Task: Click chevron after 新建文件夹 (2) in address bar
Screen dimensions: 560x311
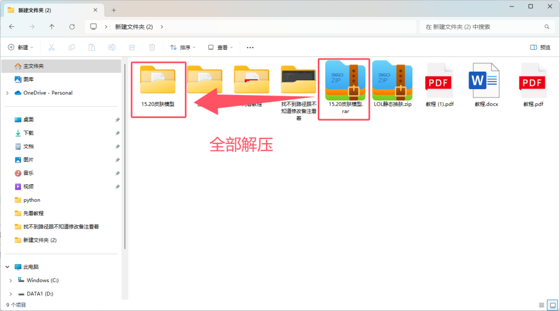Action: (x=162, y=27)
